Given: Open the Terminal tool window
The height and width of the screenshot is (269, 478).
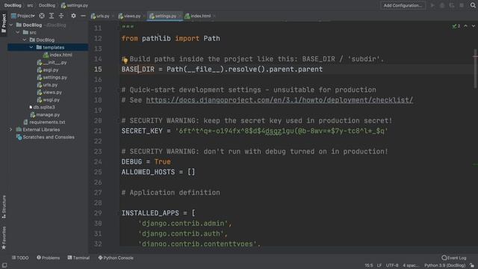Looking at the screenshot, I should click(x=78, y=258).
